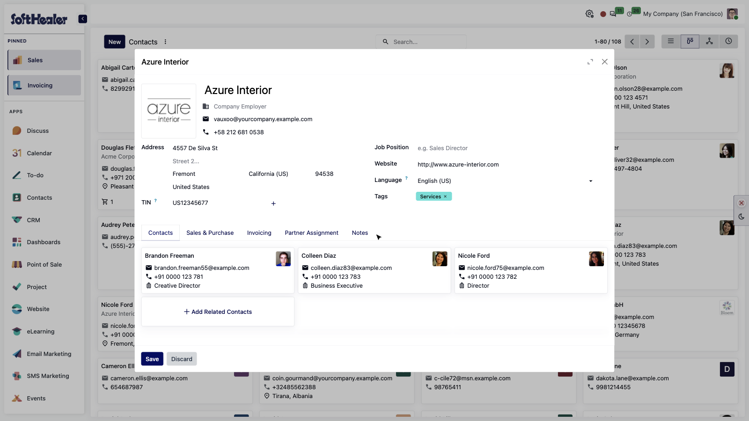Save the Azure Interior record
The width and height of the screenshot is (749, 421).
click(x=152, y=359)
